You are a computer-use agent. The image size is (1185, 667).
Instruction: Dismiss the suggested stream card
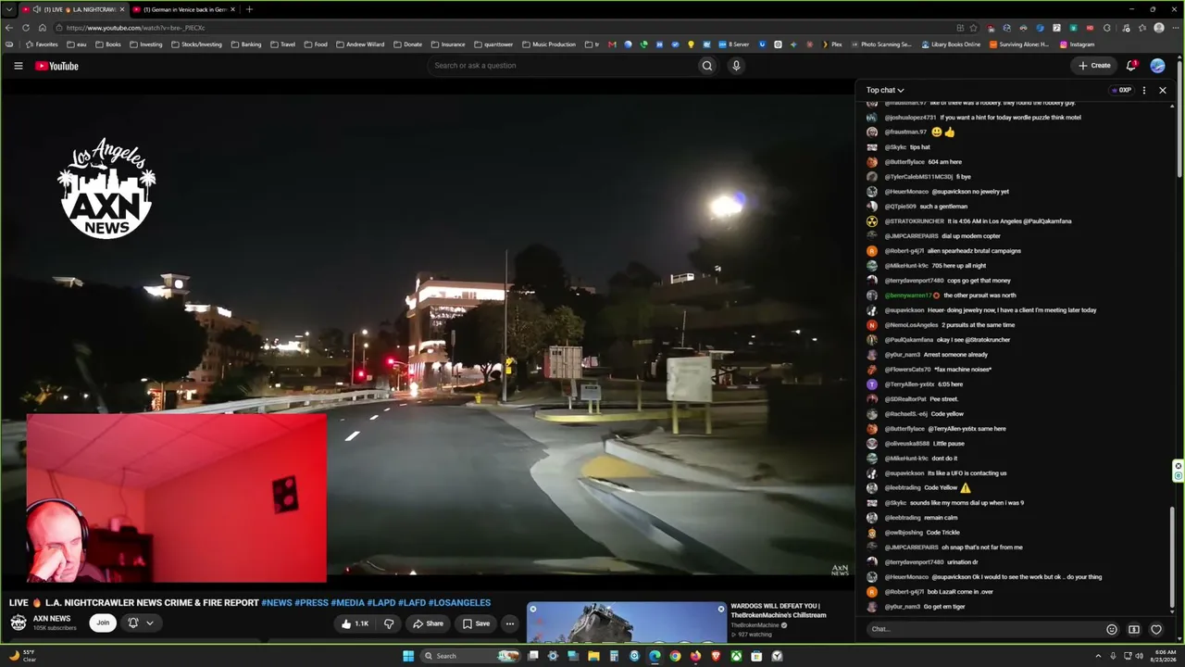point(721,609)
